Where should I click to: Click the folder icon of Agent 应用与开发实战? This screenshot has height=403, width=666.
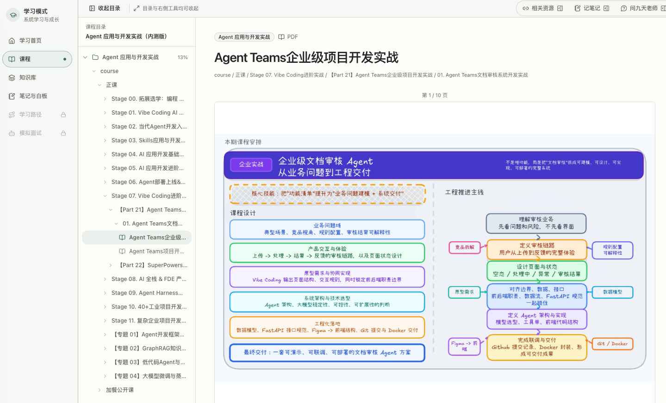coord(95,57)
